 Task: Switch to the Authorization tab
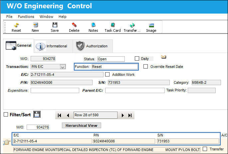tap(93, 46)
